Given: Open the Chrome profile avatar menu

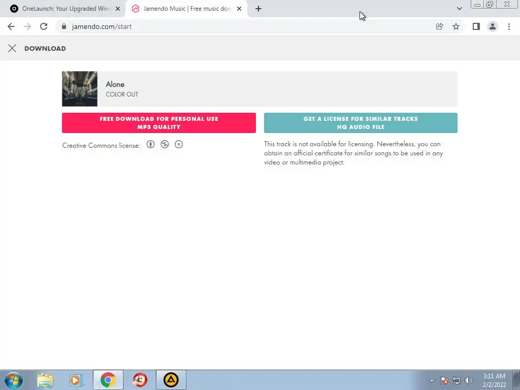Looking at the screenshot, I should (493, 26).
